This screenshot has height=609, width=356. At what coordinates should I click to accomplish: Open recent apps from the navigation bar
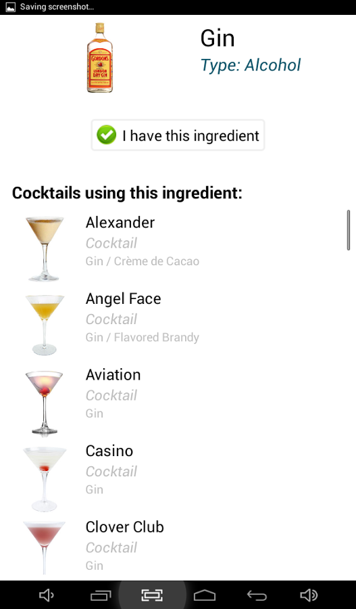coord(101,595)
